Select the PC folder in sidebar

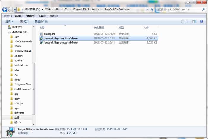14,75
